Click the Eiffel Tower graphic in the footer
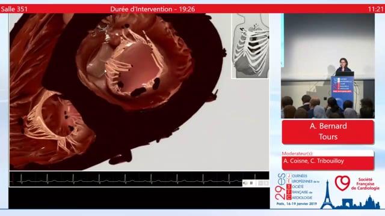The image size is (385, 216). [327, 195]
